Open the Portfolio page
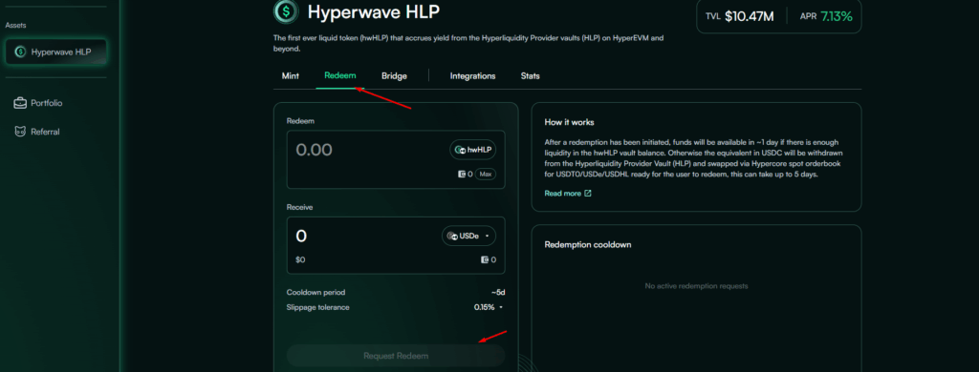 [x=38, y=103]
